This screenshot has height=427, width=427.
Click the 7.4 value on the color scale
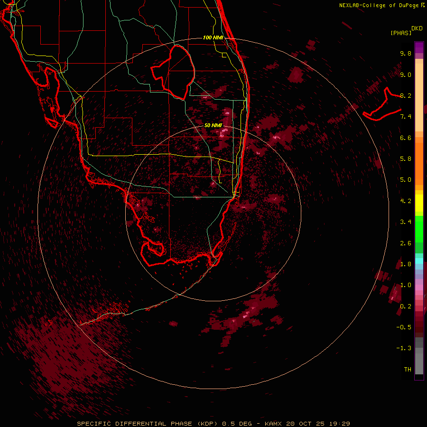click(406, 117)
